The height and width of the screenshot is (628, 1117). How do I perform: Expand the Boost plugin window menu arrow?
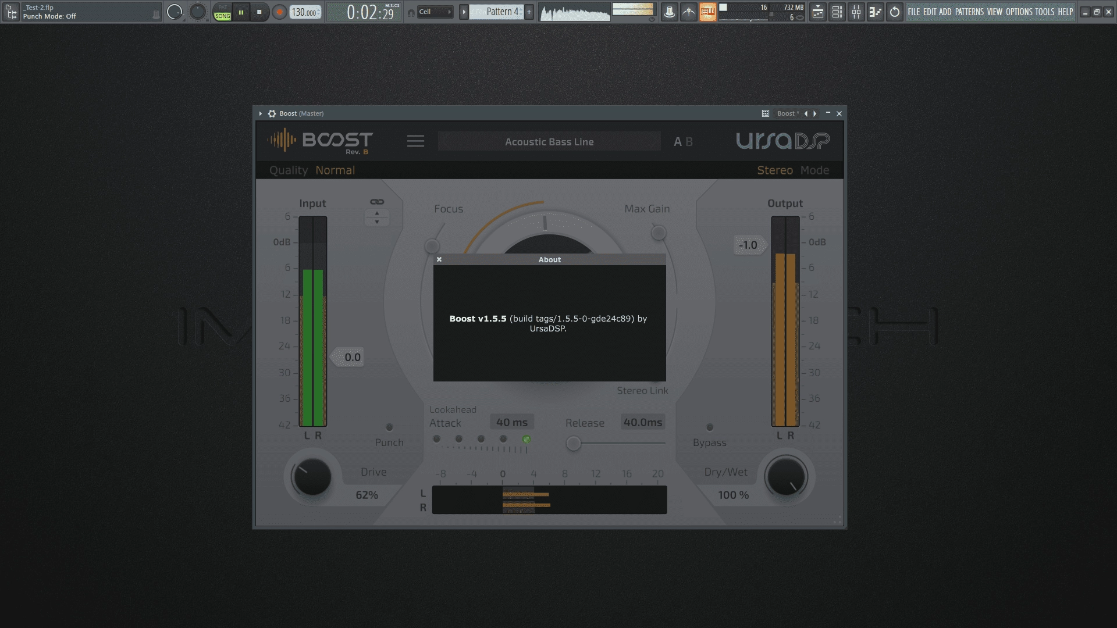pos(261,113)
